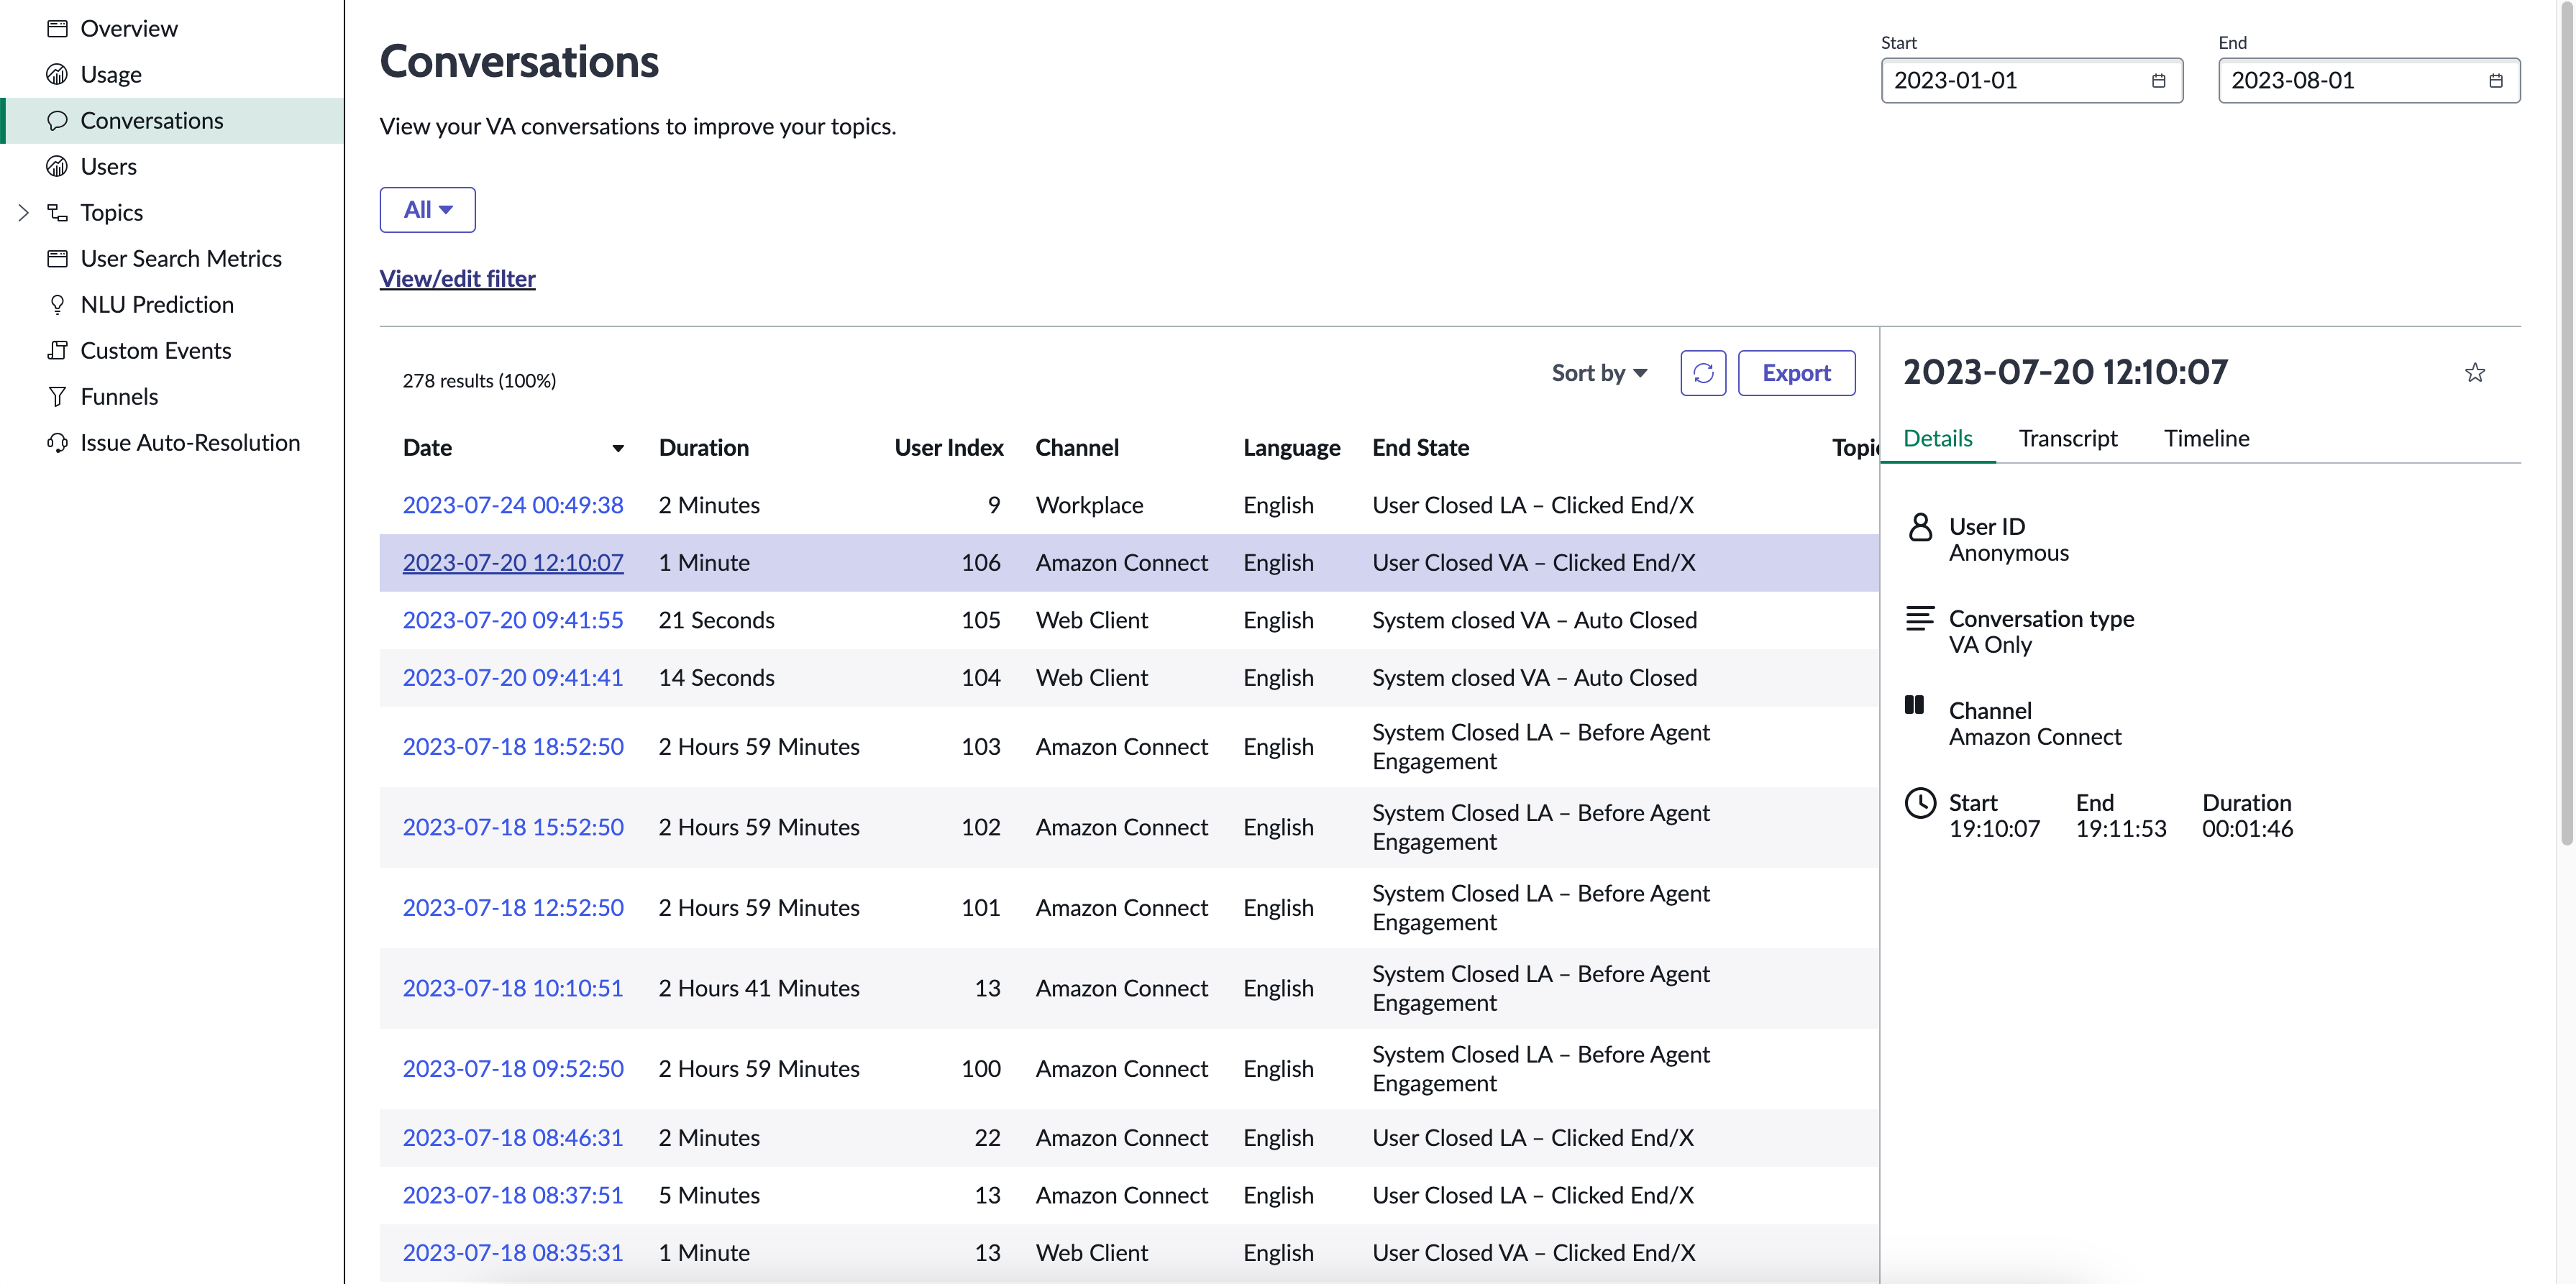Click the Duration column header
This screenshot has width=2576, height=1284.
(x=704, y=448)
